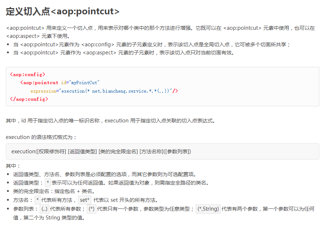Click the heading 定义切入点<aop:pointcut>
The height and width of the screenshot is (225, 323).
pos(63,12)
